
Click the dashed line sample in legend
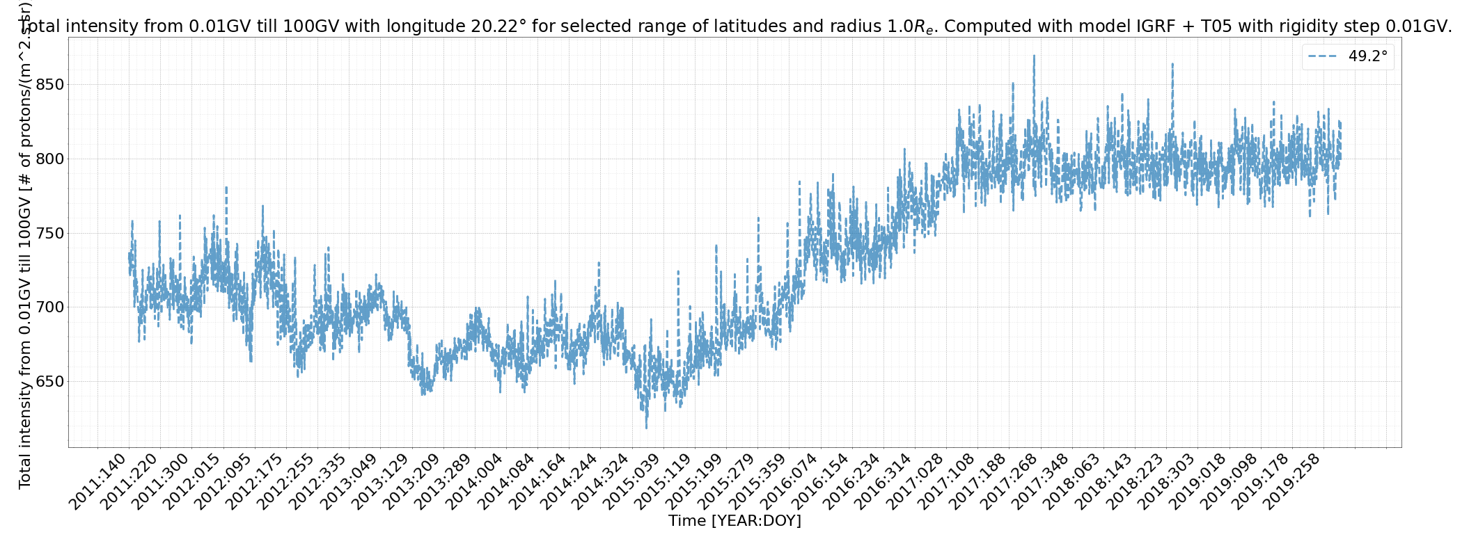coord(1323,57)
